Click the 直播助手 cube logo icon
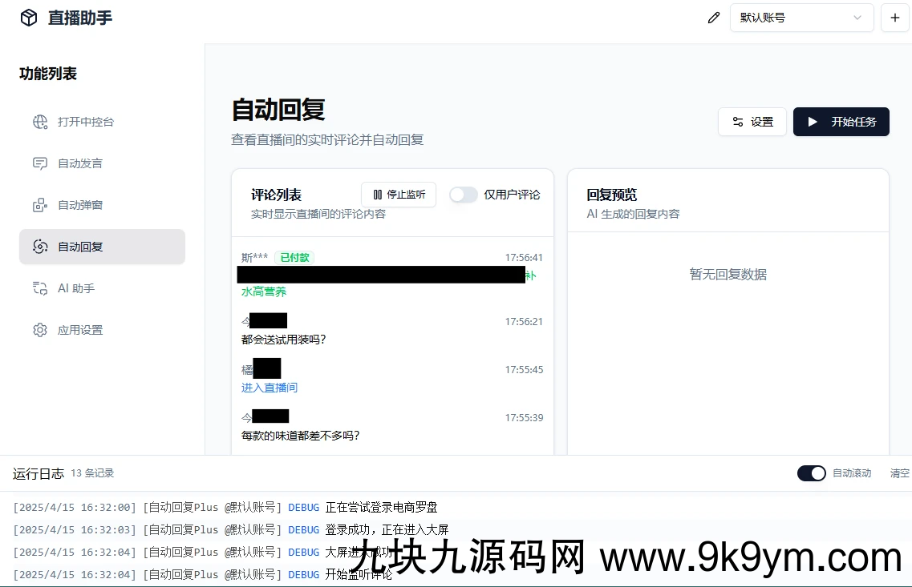This screenshot has width=912, height=587. pos(29,18)
